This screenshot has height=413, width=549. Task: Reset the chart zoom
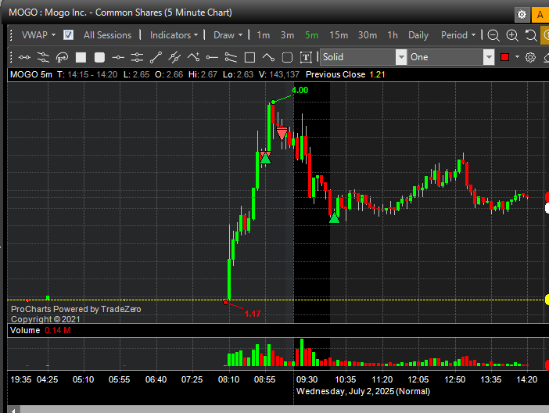click(531, 35)
